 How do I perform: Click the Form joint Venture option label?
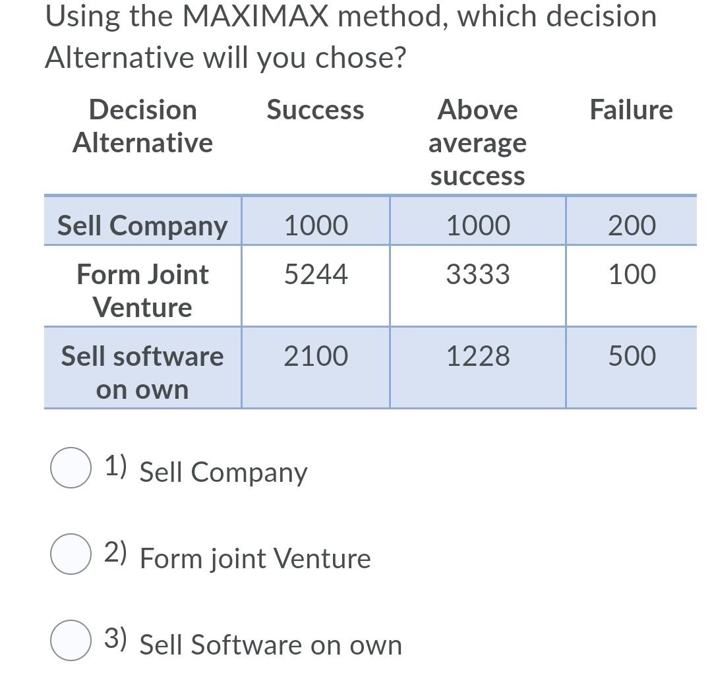click(254, 558)
